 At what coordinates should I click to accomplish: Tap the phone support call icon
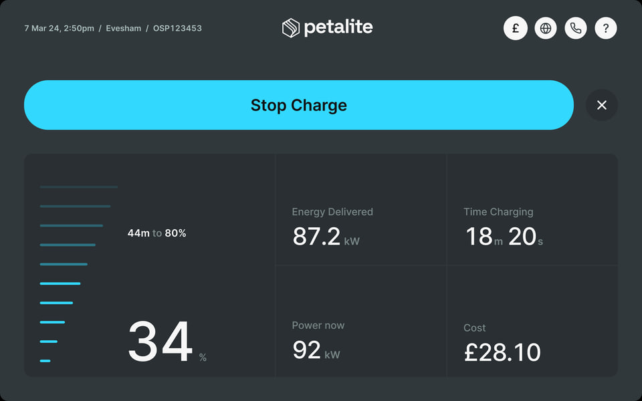tap(576, 28)
